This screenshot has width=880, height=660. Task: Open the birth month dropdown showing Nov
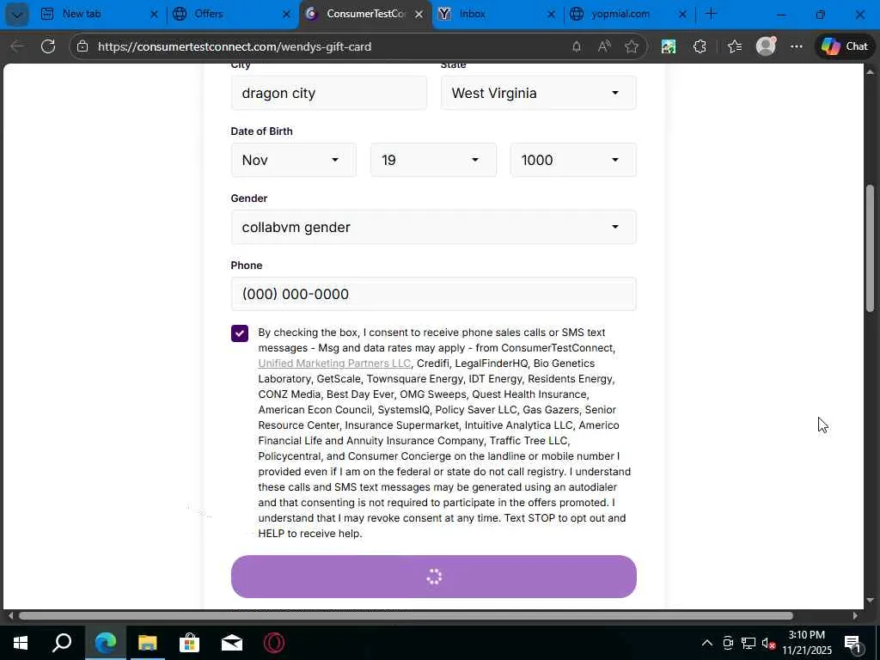click(294, 160)
